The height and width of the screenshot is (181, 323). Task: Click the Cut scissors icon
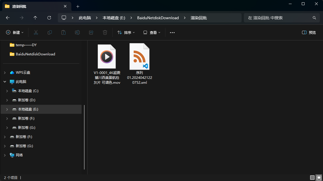coord(36,32)
